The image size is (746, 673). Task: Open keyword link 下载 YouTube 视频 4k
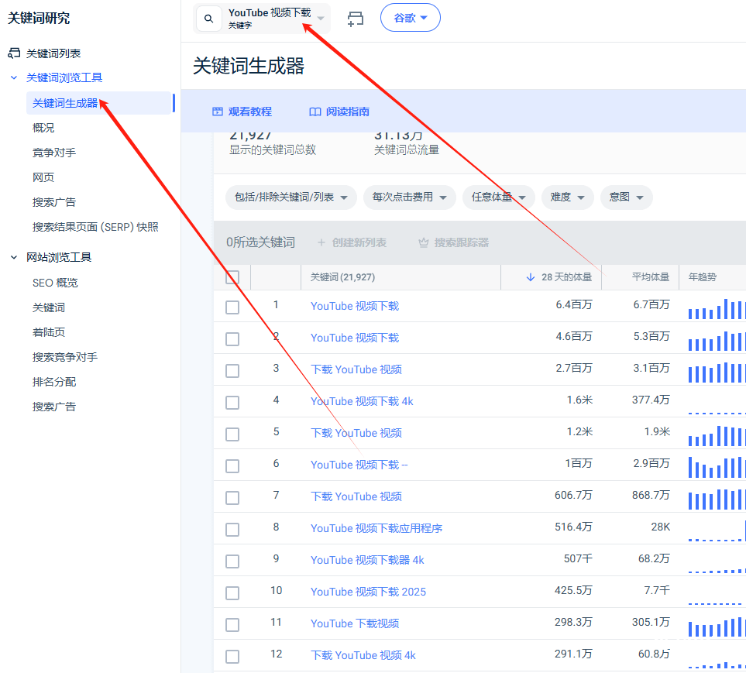coord(363,655)
